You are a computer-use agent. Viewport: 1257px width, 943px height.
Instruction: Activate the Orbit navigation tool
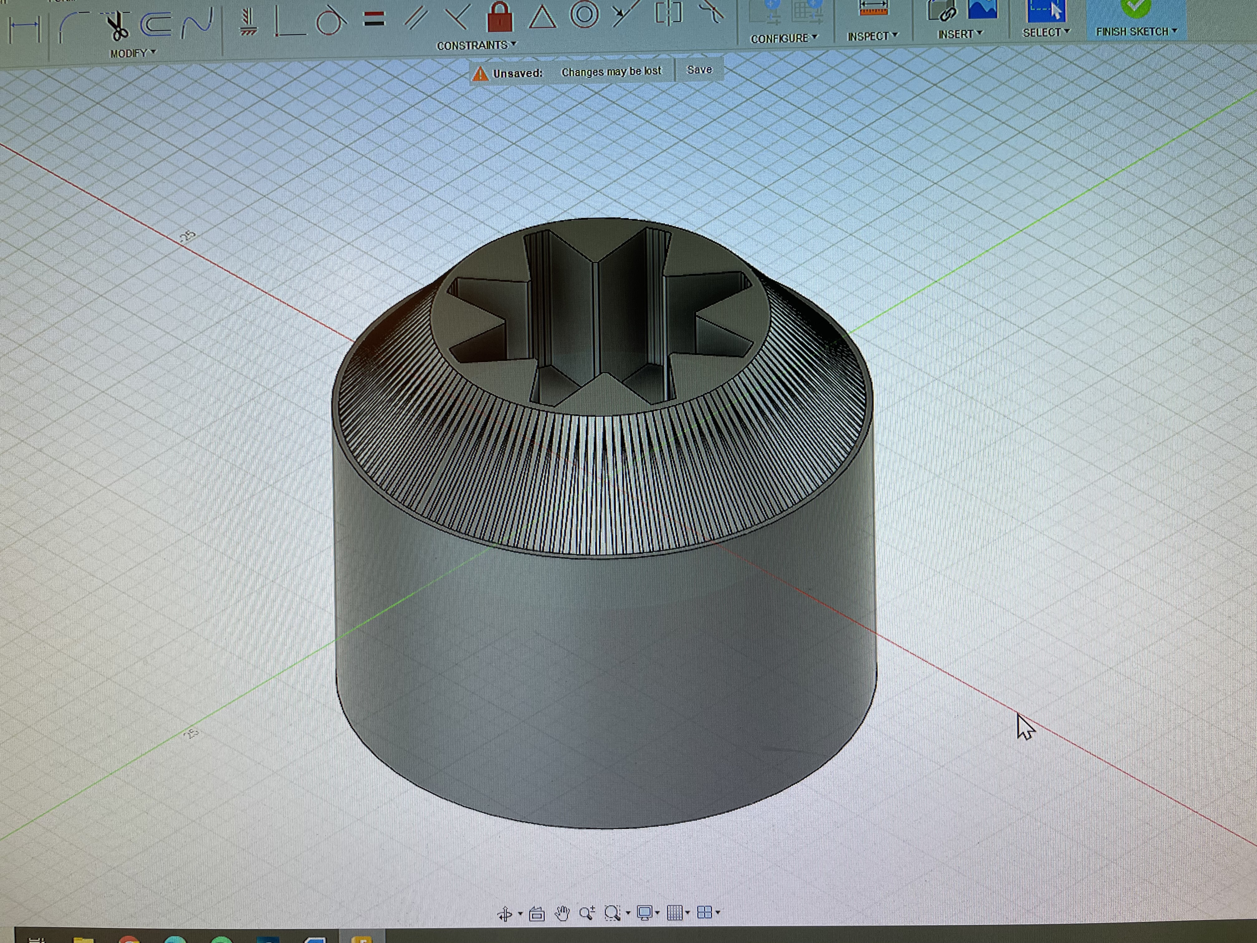coord(505,913)
